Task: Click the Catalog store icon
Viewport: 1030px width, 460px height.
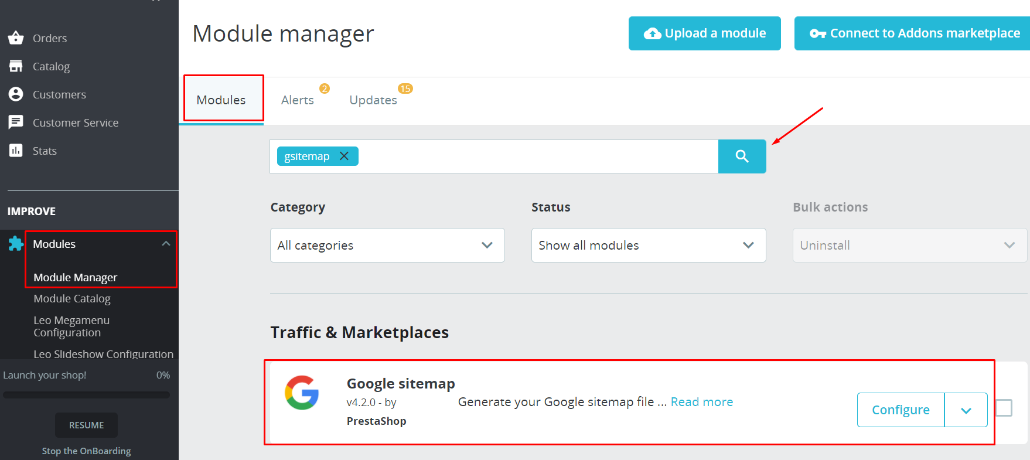Action: click(x=16, y=66)
